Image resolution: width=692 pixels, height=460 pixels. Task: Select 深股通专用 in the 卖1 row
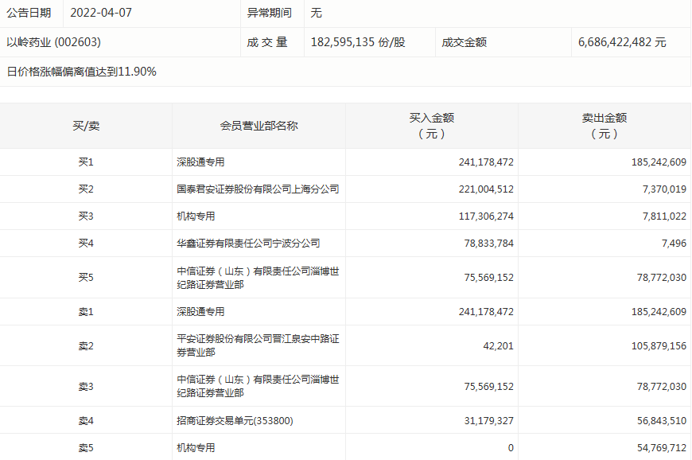coord(200,312)
